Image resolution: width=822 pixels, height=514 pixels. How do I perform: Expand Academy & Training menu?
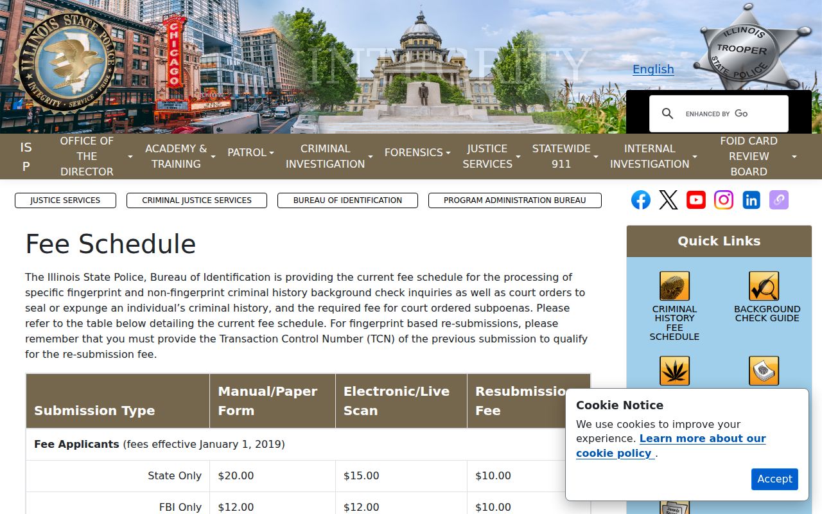pyautogui.click(x=181, y=156)
